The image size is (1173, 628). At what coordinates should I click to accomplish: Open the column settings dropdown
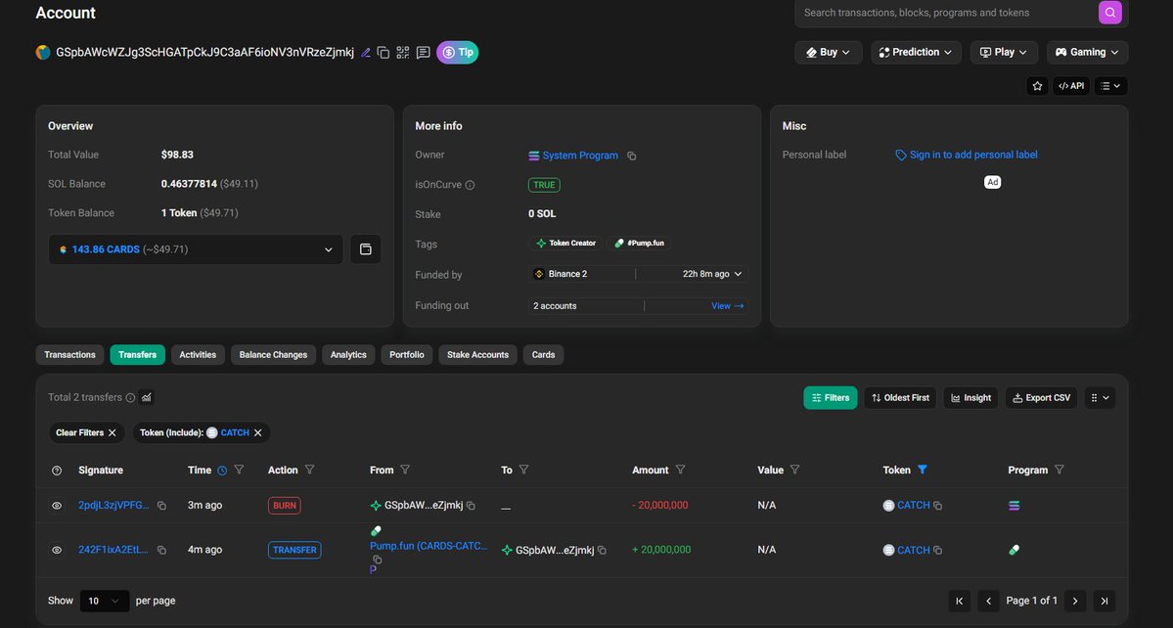click(x=1100, y=398)
